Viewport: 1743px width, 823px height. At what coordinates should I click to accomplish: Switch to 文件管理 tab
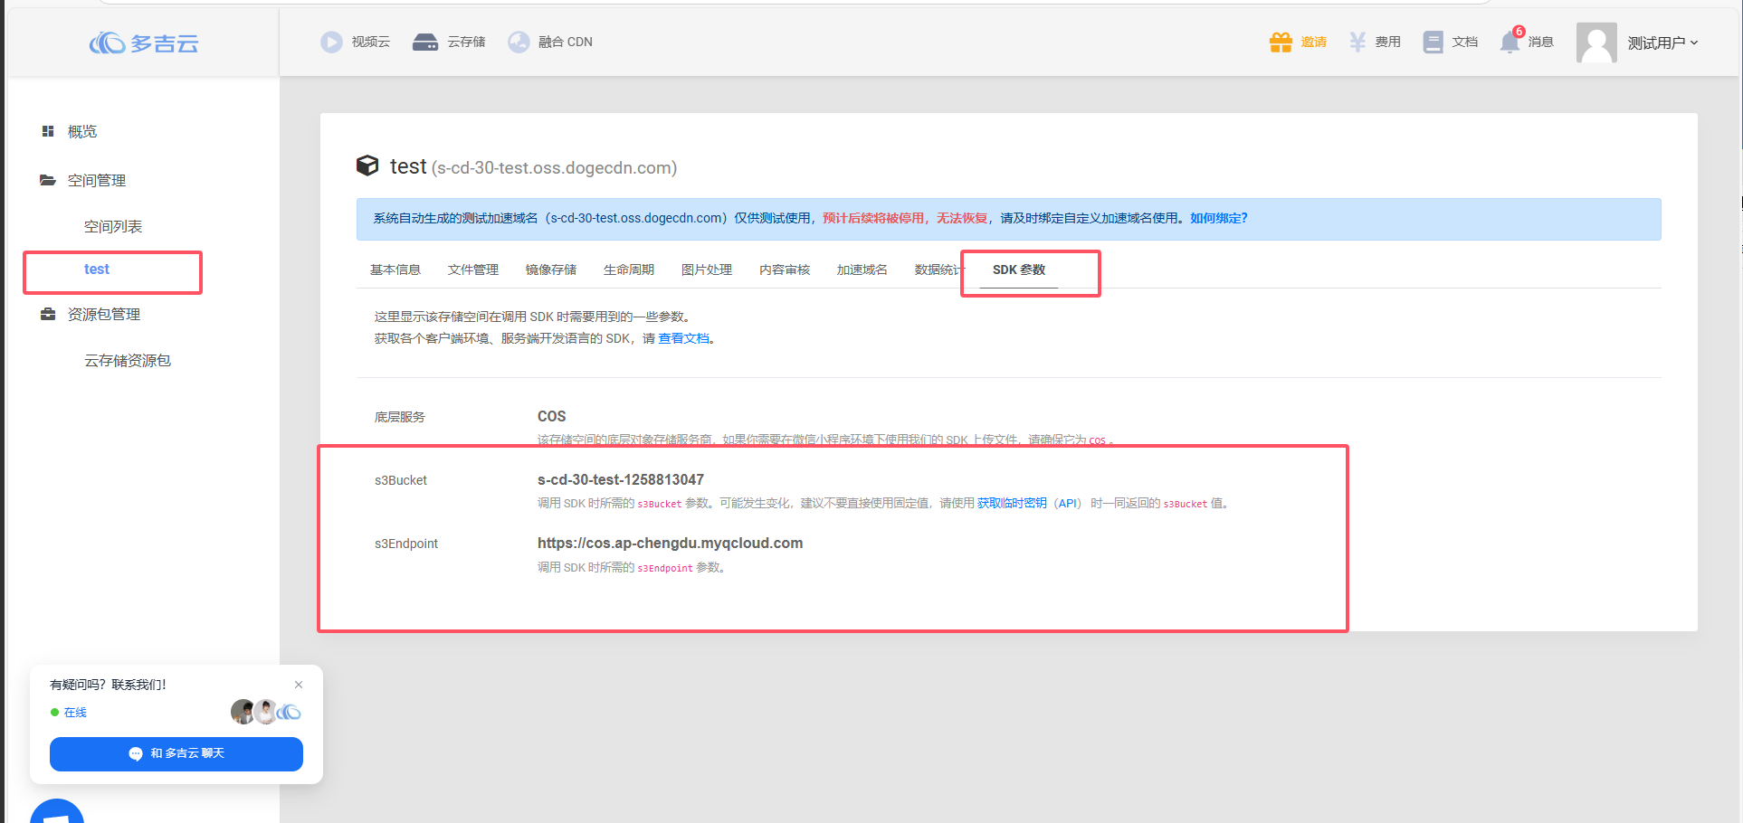pos(473,270)
